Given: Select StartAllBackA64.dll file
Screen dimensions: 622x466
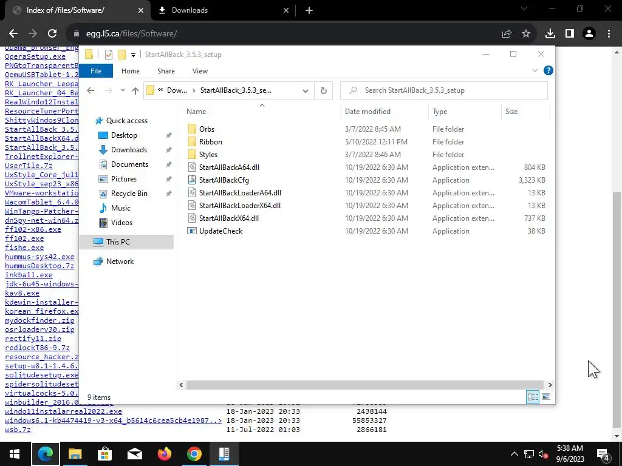Looking at the screenshot, I should pos(229,167).
